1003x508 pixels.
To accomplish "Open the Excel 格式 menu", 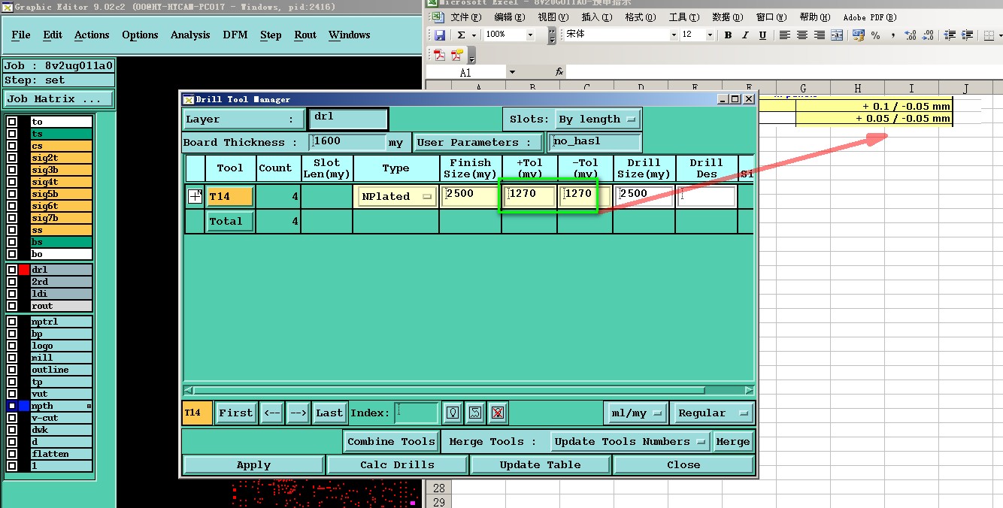I will click(640, 17).
